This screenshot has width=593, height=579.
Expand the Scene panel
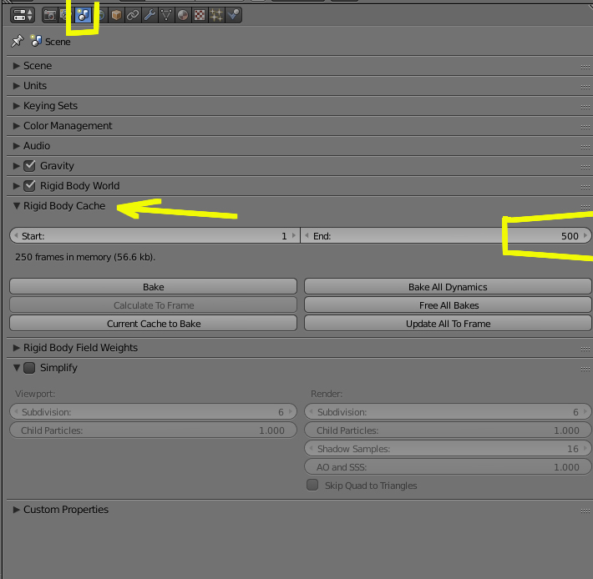pos(16,66)
